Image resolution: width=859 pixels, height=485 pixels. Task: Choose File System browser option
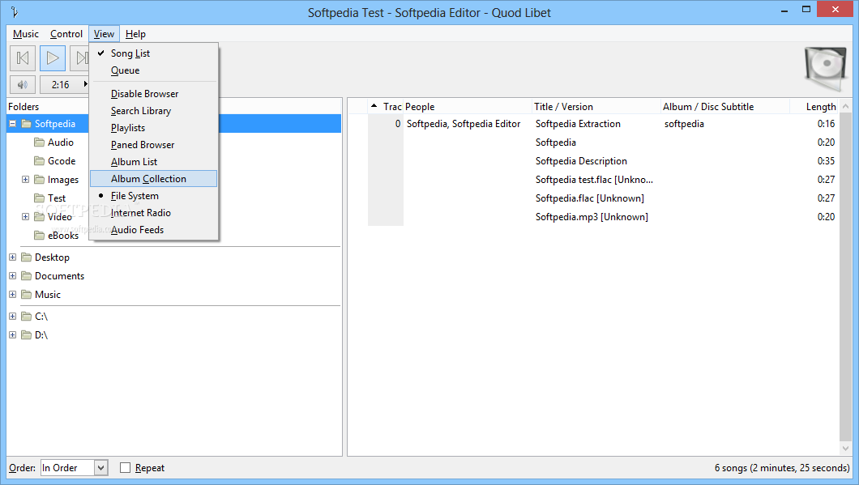[153, 196]
